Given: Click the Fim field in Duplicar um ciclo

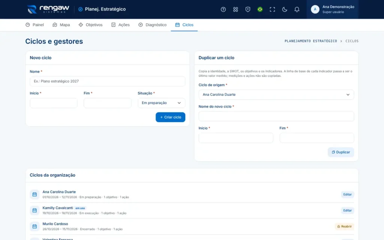Looking at the screenshot, I should 316,138.
